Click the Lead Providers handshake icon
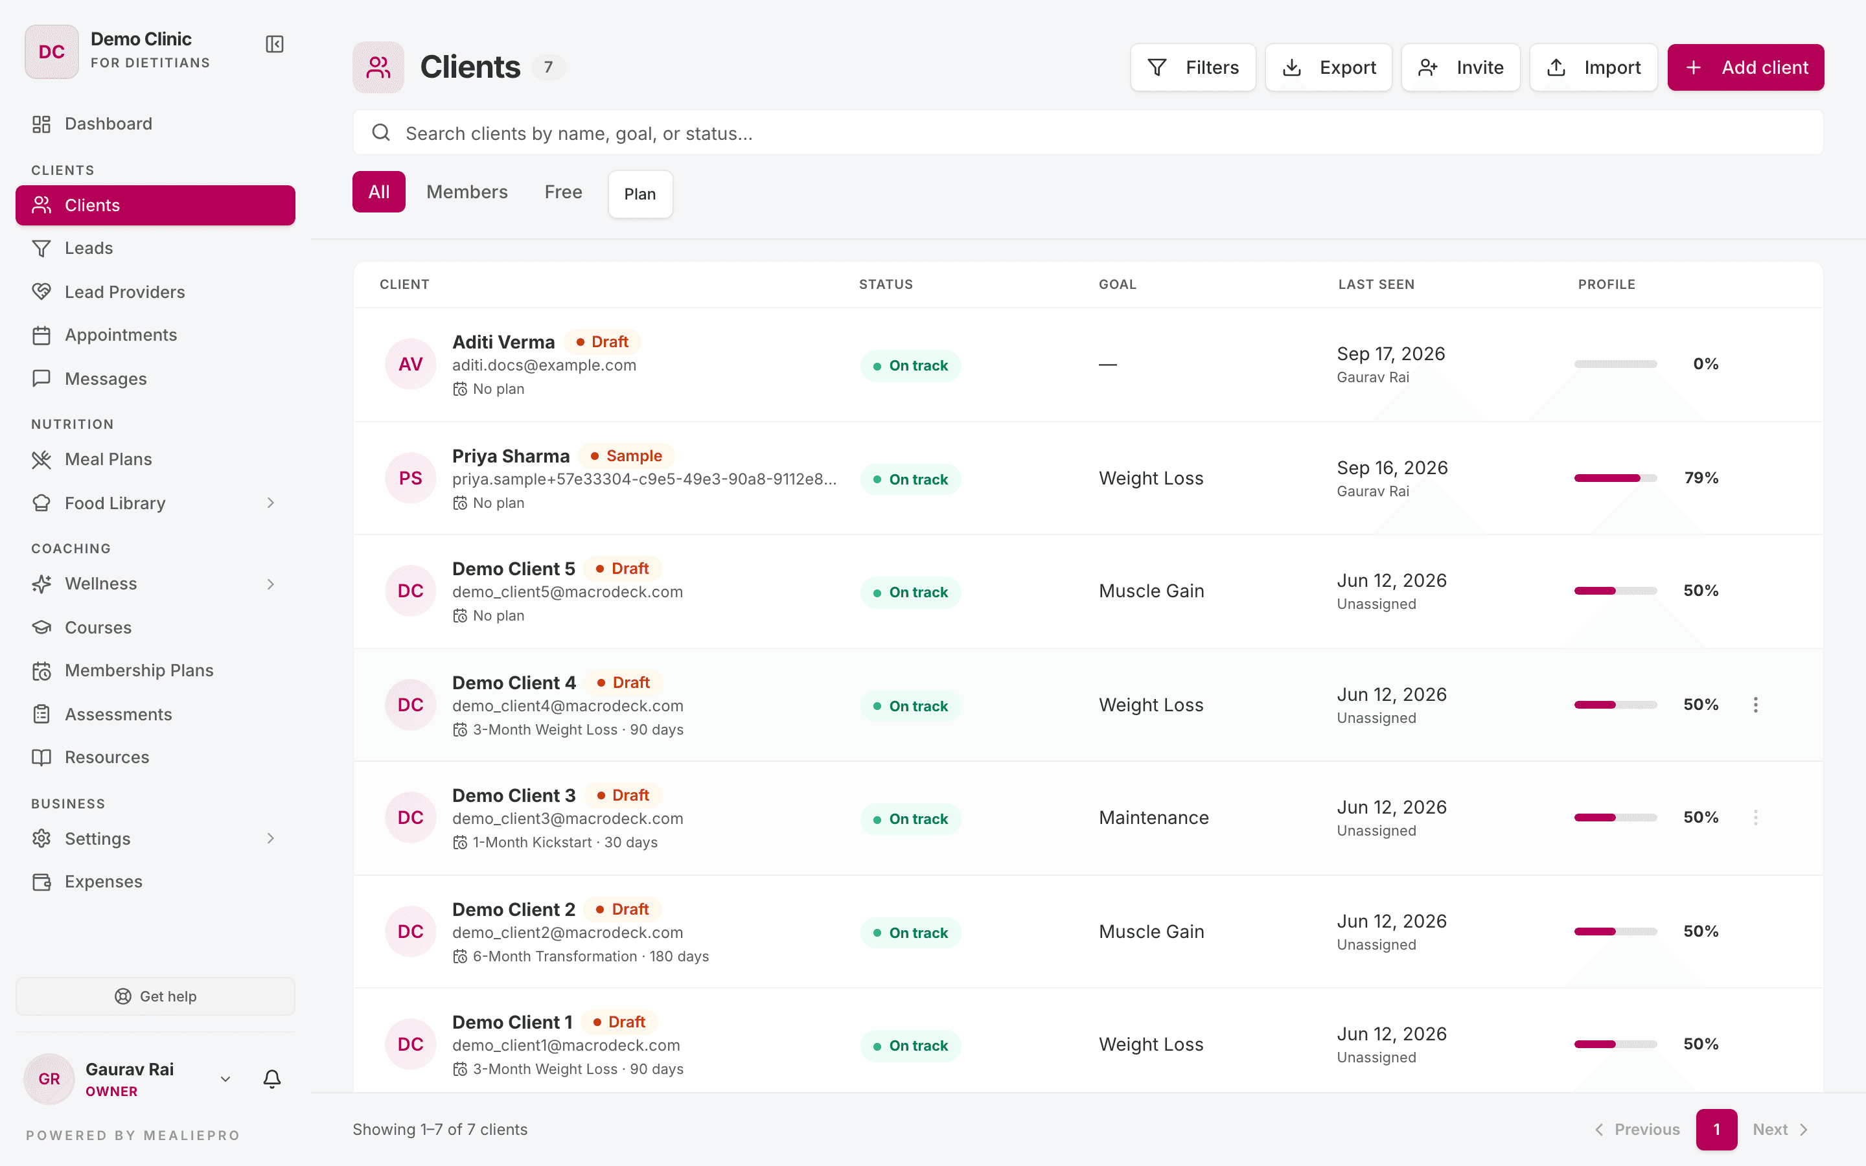The width and height of the screenshot is (1866, 1166). point(41,291)
